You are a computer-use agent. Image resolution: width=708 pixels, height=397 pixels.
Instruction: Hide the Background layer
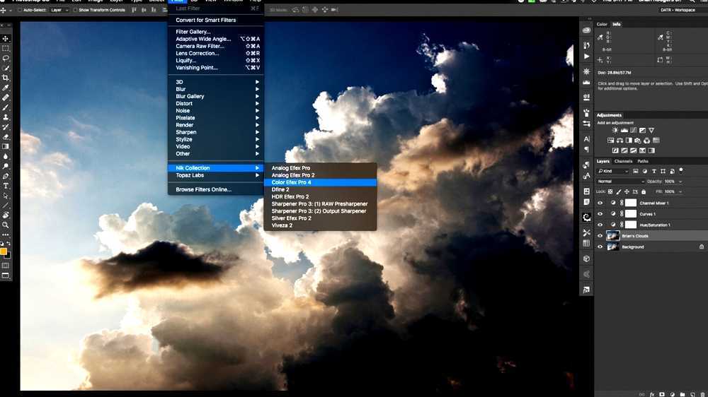pos(600,247)
